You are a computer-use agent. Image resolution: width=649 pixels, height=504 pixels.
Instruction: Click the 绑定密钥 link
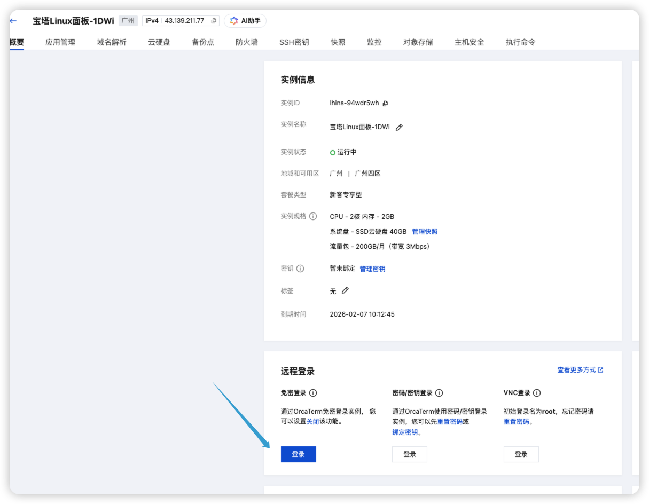coord(405,432)
